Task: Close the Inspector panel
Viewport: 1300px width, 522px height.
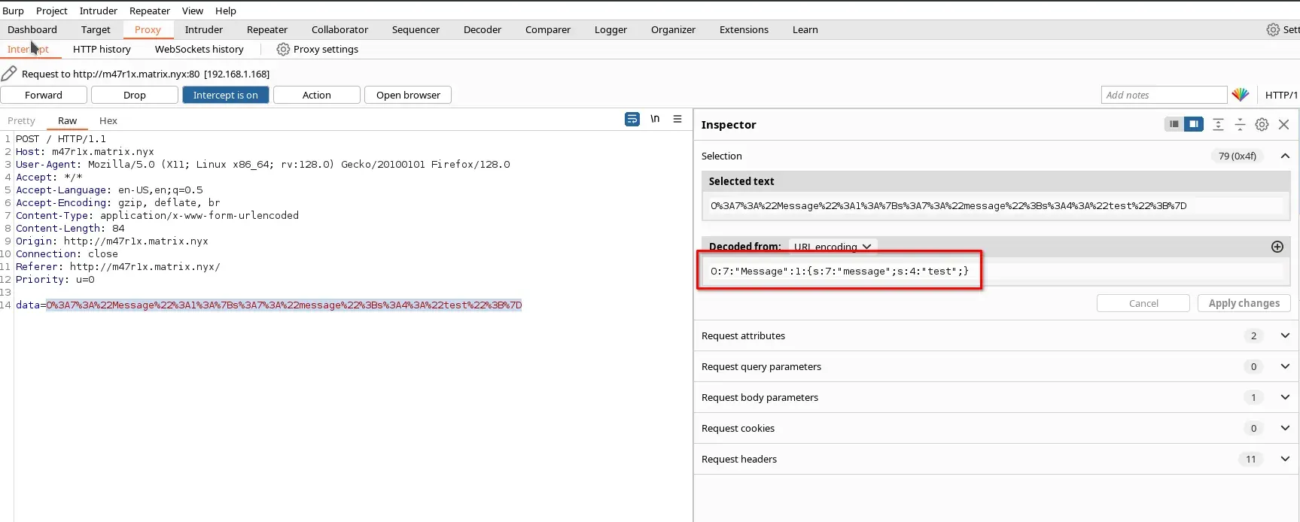Action: tap(1284, 124)
